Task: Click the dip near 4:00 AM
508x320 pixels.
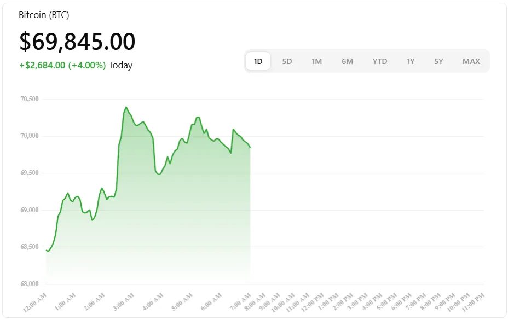Action: 158,174
